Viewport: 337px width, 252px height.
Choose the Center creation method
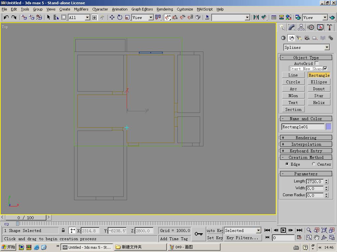(314, 164)
